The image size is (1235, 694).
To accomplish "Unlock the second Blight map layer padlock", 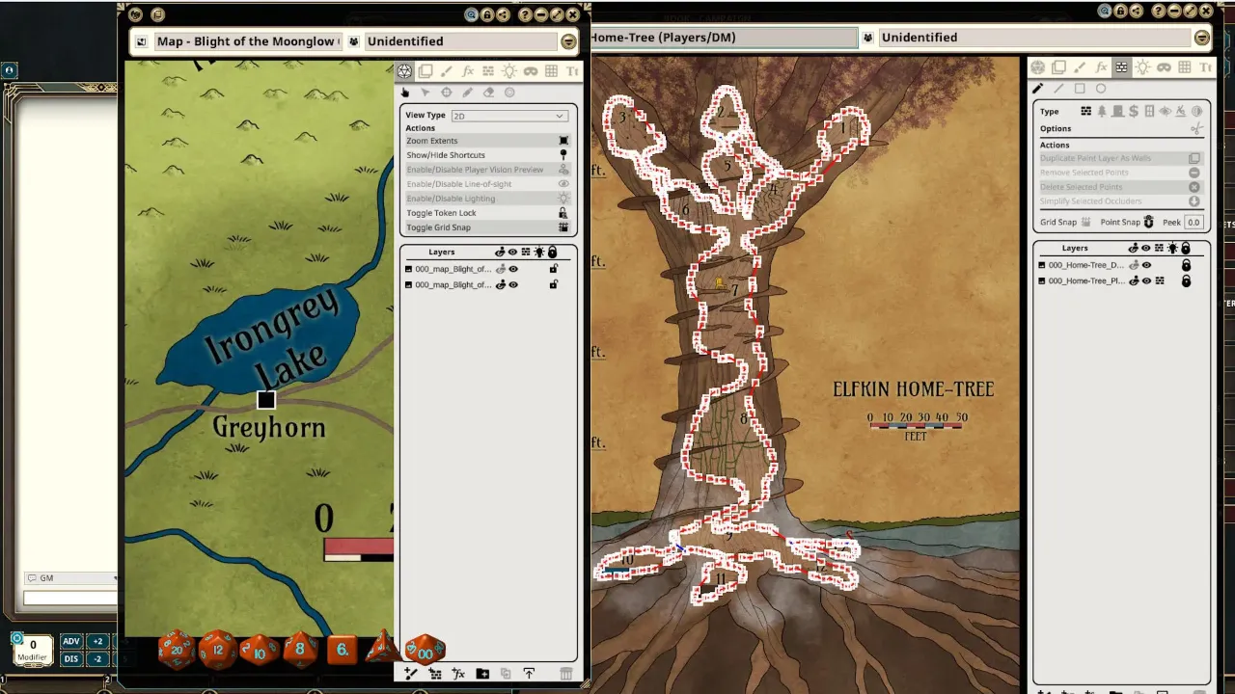I will pyautogui.click(x=554, y=284).
